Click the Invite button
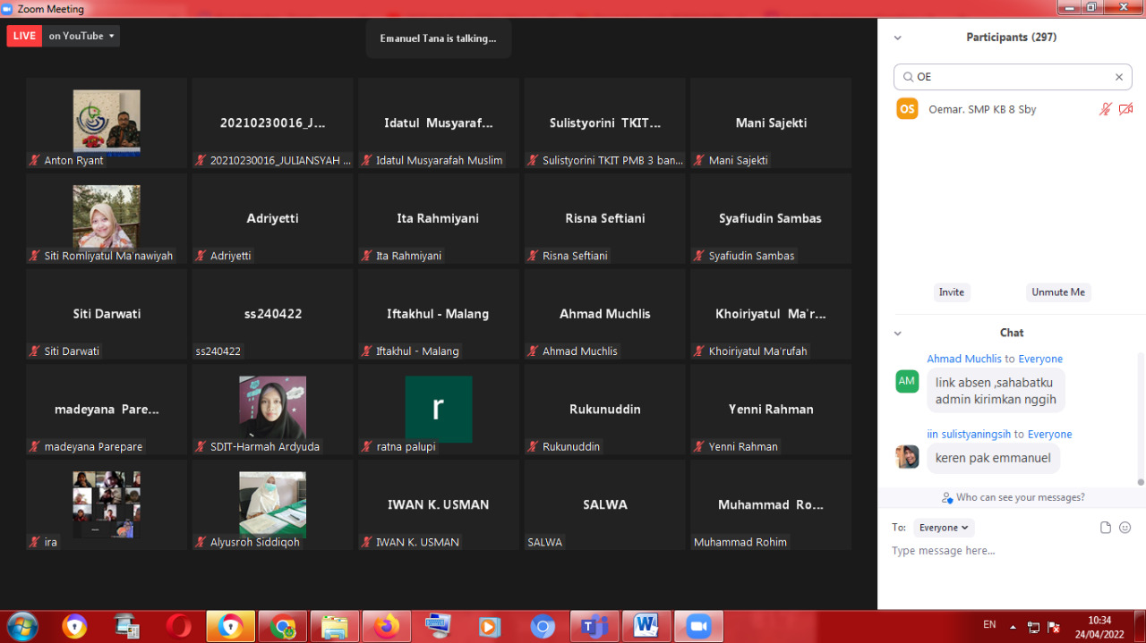Screen dimensions: 1146x643 click(x=952, y=292)
